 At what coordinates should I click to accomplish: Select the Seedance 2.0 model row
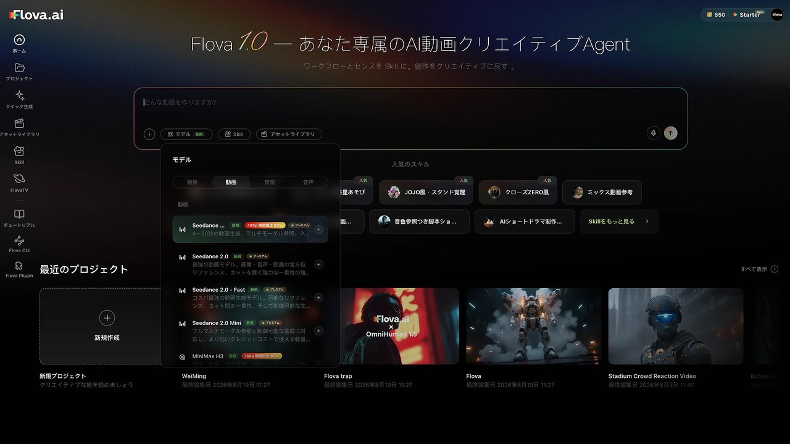[250, 264]
